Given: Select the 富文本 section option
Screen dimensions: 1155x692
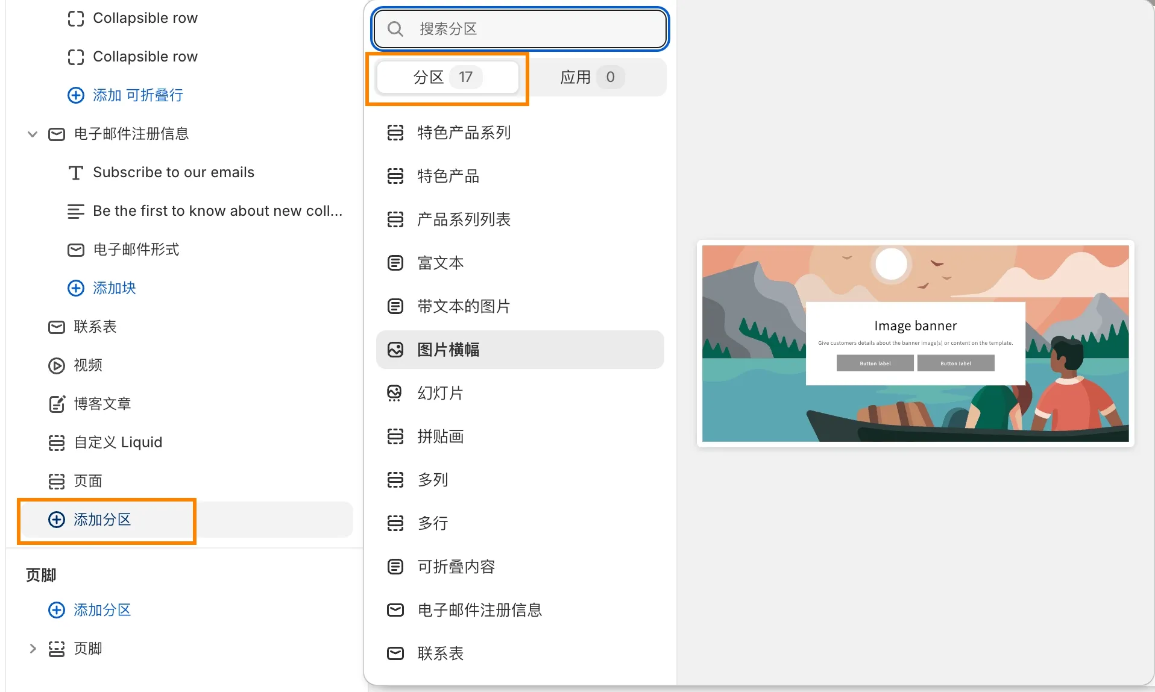Looking at the screenshot, I should click(x=441, y=263).
